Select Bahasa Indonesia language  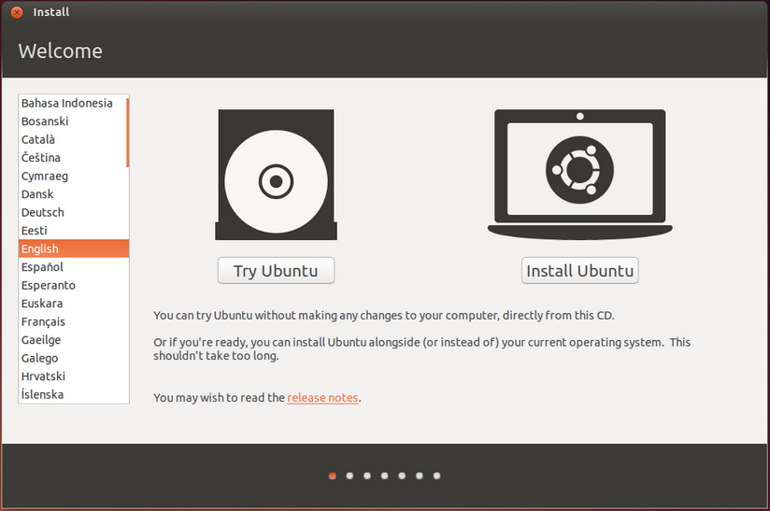pyautogui.click(x=73, y=103)
